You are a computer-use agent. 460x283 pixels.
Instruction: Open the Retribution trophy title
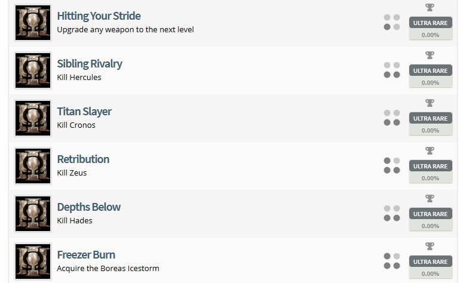(83, 159)
